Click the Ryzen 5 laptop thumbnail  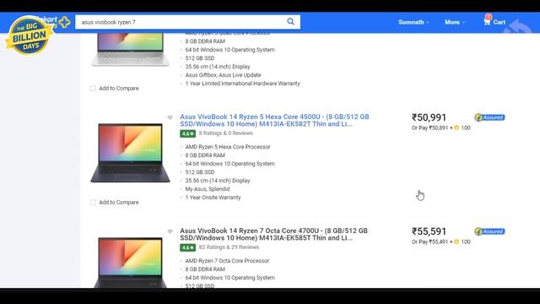pyautogui.click(x=130, y=153)
